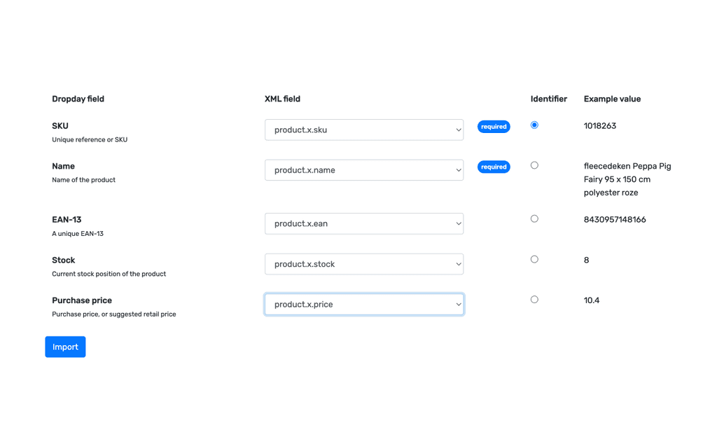Select EAN-13 as the identifier
The image size is (717, 439).
pos(534,218)
